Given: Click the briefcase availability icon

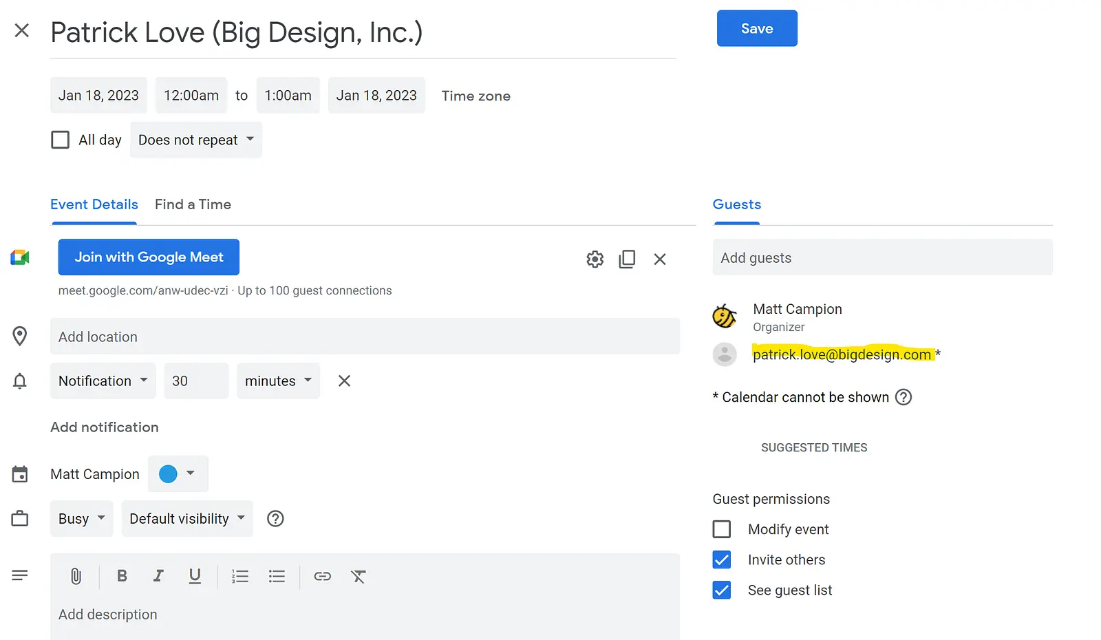Looking at the screenshot, I should point(20,518).
